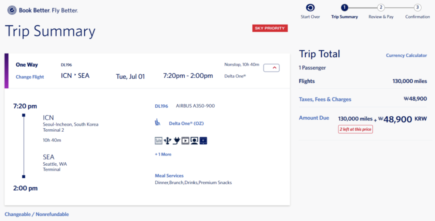Expand Taxes, Fees & Charges breakdown
The image size is (435, 221).
tap(325, 99)
